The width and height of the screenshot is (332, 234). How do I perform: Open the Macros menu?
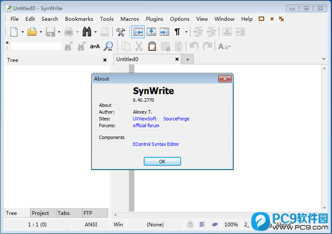tap(130, 19)
